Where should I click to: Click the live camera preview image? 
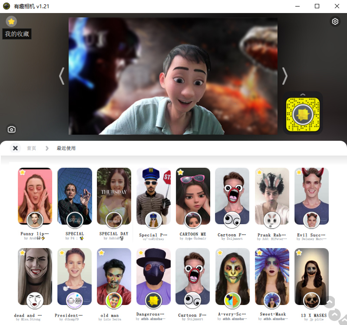[173, 76]
